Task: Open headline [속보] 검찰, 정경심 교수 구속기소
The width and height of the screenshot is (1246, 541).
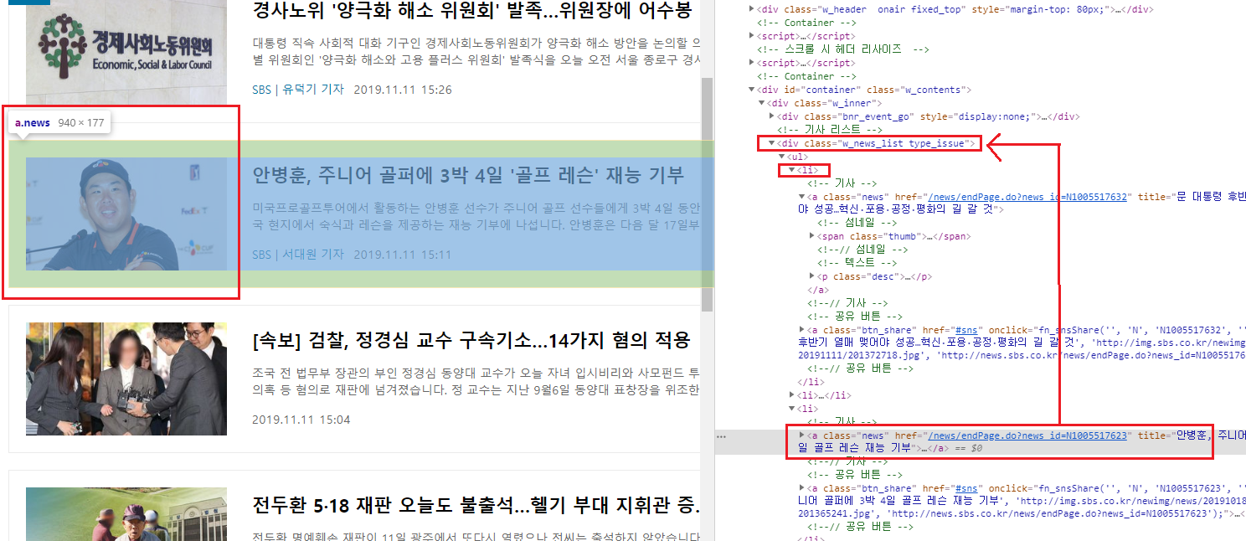Action: (x=471, y=340)
